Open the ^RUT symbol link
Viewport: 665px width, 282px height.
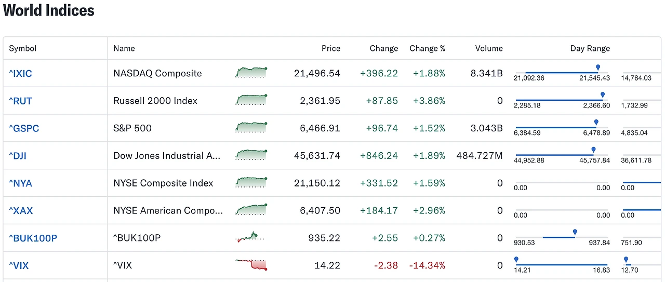(20, 101)
